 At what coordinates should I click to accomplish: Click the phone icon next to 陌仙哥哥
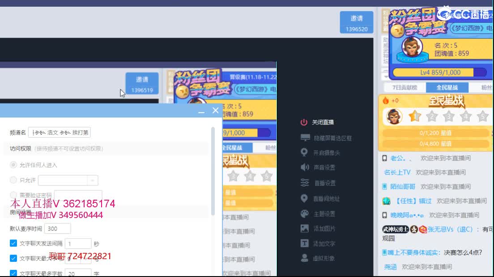pyautogui.click(x=384, y=186)
